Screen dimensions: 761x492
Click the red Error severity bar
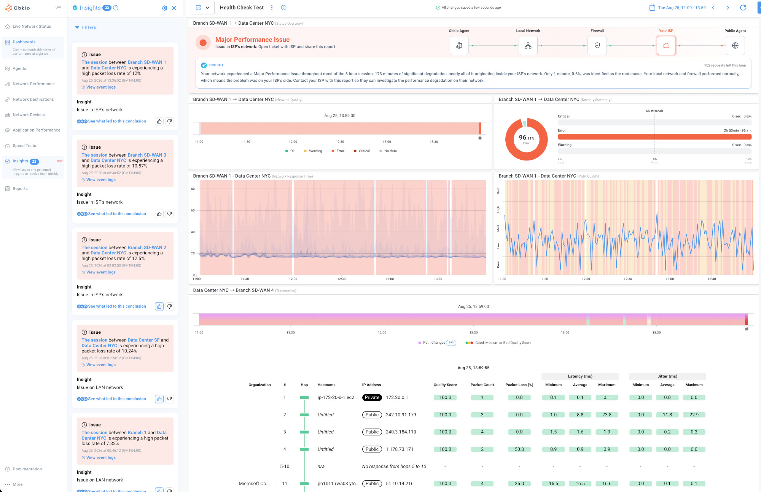click(x=654, y=136)
